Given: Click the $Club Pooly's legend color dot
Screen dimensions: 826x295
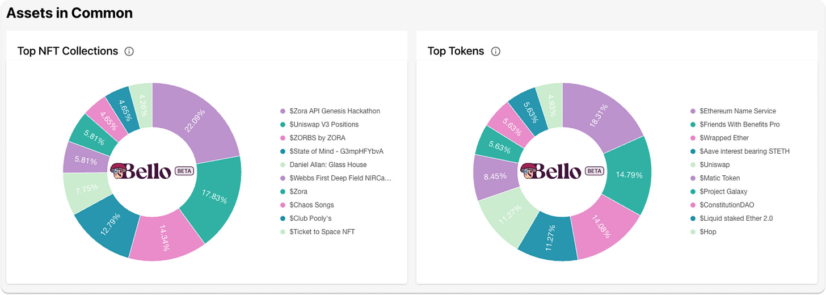Looking at the screenshot, I should click(283, 218).
